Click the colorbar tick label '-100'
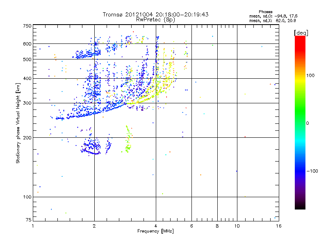 click(312, 171)
